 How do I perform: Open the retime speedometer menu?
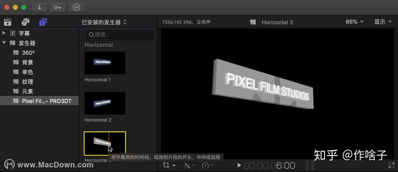coord(207,165)
